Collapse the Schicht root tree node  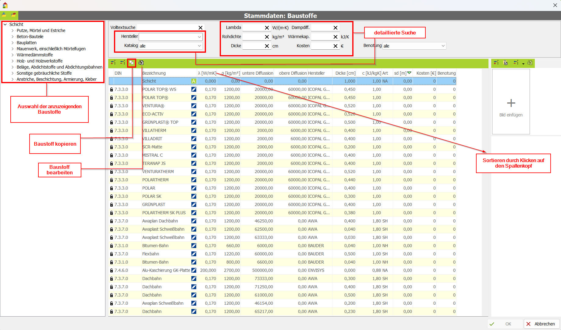pyautogui.click(x=5, y=24)
